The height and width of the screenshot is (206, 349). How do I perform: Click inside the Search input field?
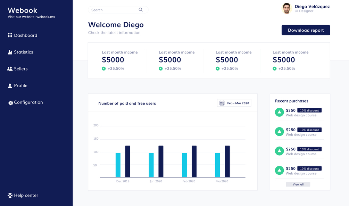(x=118, y=10)
